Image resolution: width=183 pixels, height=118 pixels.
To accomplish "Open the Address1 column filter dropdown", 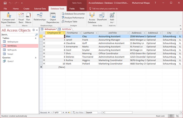I will pyautogui.click(x=144, y=33).
